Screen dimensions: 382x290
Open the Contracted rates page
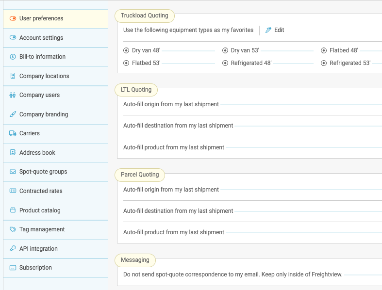click(x=41, y=191)
